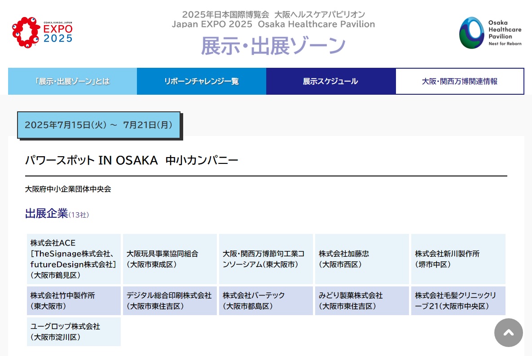The height and width of the screenshot is (356, 532).
Task: Select 大阪玩具事業協同組合 exhibitor
Action: [170, 259]
